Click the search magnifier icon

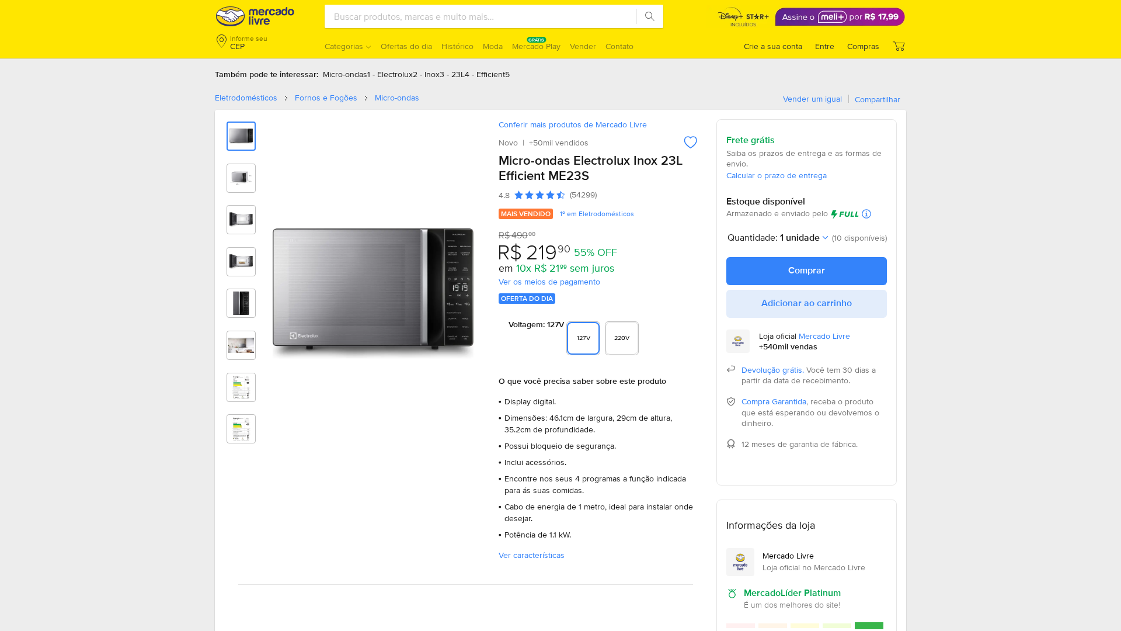(x=650, y=16)
